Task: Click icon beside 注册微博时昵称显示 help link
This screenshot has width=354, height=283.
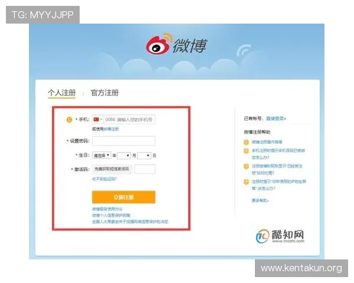Action: [x=246, y=166]
